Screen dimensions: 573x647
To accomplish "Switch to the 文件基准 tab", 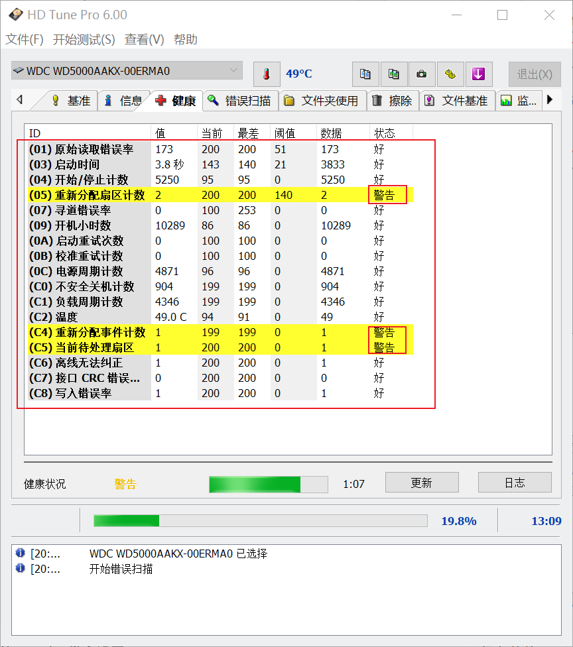I will click(x=457, y=101).
